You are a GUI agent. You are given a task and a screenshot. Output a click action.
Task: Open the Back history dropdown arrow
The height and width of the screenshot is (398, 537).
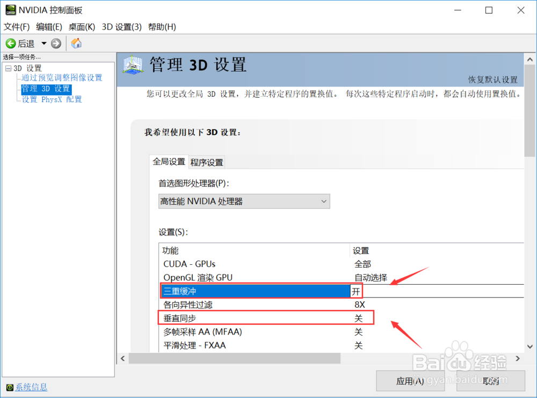tap(44, 44)
